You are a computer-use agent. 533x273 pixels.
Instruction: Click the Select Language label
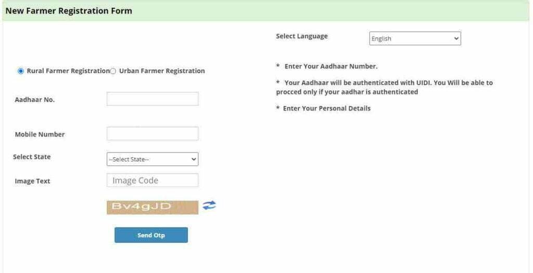click(x=302, y=36)
